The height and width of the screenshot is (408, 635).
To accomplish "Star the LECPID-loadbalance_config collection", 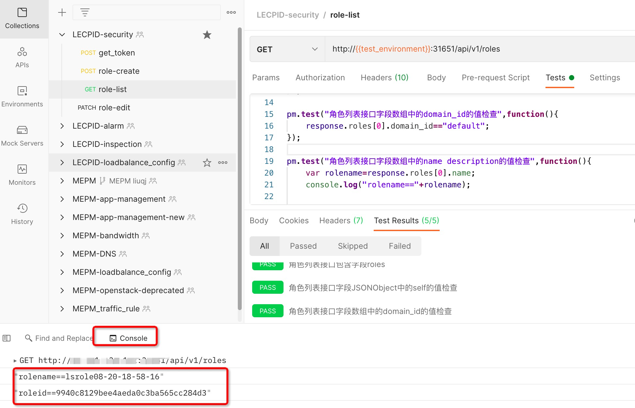I will pyautogui.click(x=207, y=163).
